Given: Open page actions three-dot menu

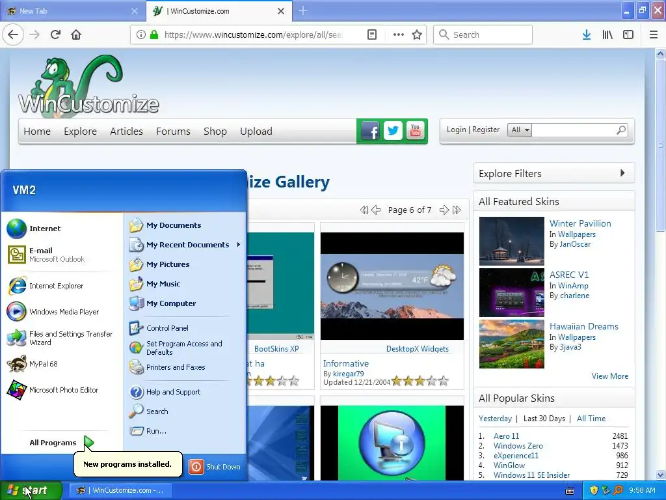Looking at the screenshot, I should click(x=399, y=35).
